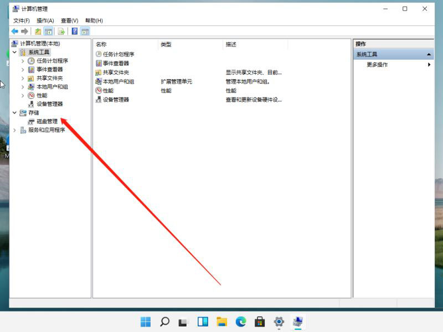
Task: Click the forward navigation arrow icon
Action: [23, 31]
